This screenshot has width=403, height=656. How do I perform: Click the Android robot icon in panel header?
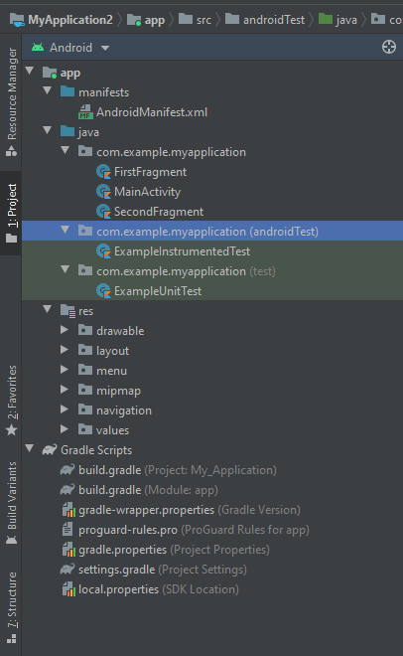(38, 48)
